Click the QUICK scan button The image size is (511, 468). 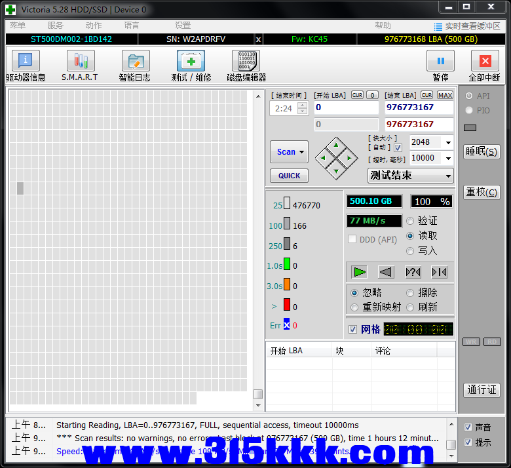click(289, 176)
